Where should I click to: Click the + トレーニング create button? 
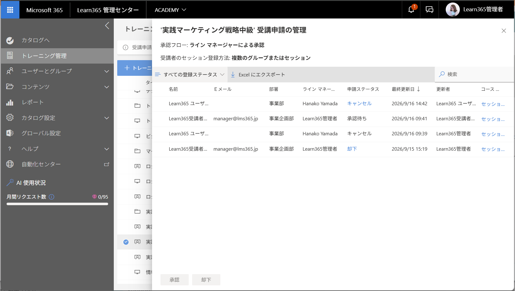[x=135, y=68]
